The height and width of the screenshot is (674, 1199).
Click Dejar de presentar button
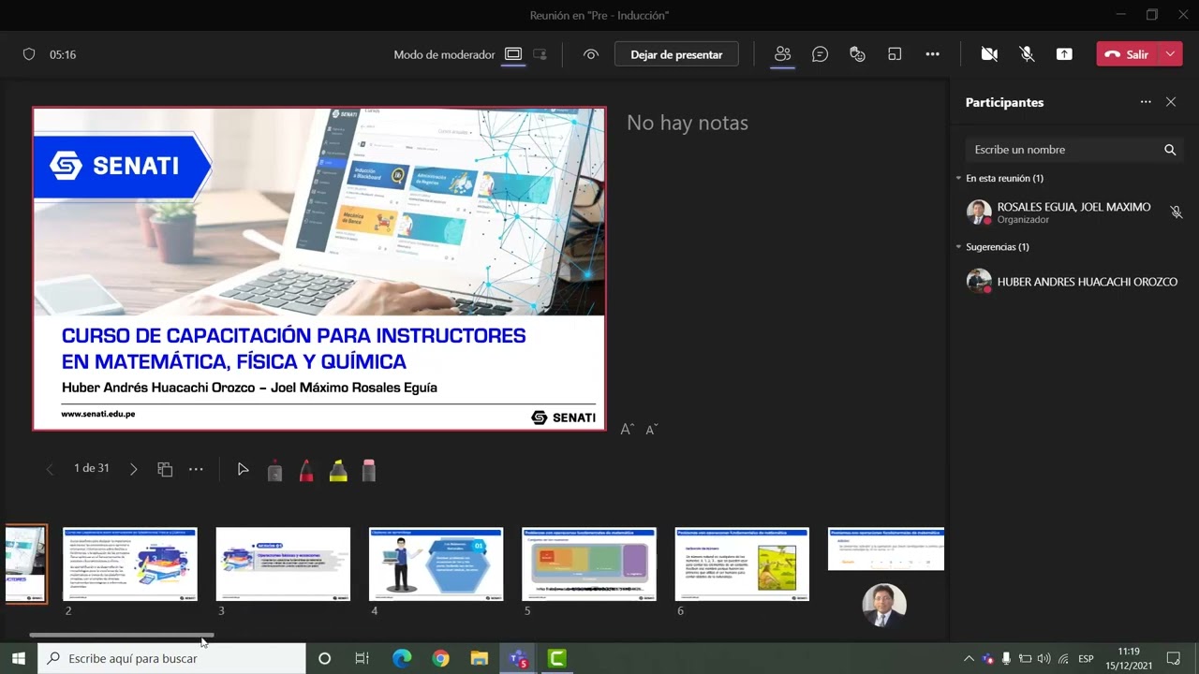click(x=676, y=54)
